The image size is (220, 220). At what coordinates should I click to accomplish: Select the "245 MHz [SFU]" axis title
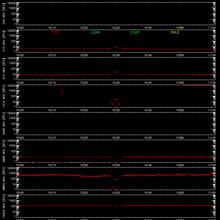click(x=4, y=14)
